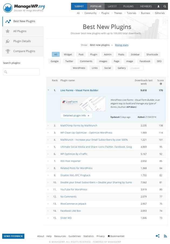Filter by Twitter tag
Image resolution: width=170 pixels, height=244 pixels.
(69, 61)
